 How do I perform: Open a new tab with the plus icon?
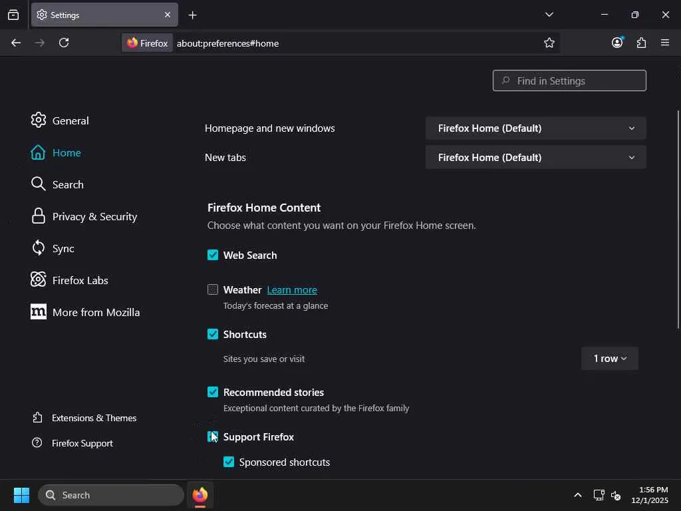192,15
